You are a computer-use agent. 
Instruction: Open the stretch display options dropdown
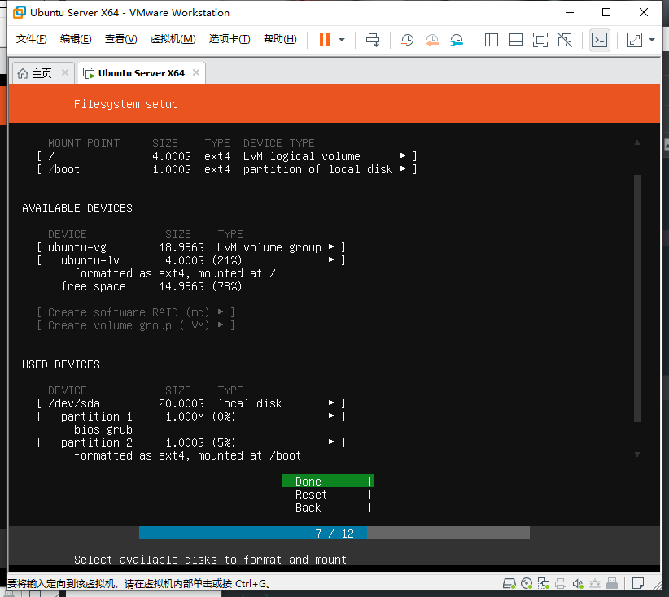pyautogui.click(x=652, y=40)
